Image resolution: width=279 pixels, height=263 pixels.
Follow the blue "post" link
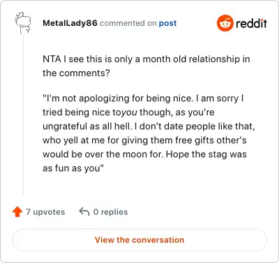(167, 23)
